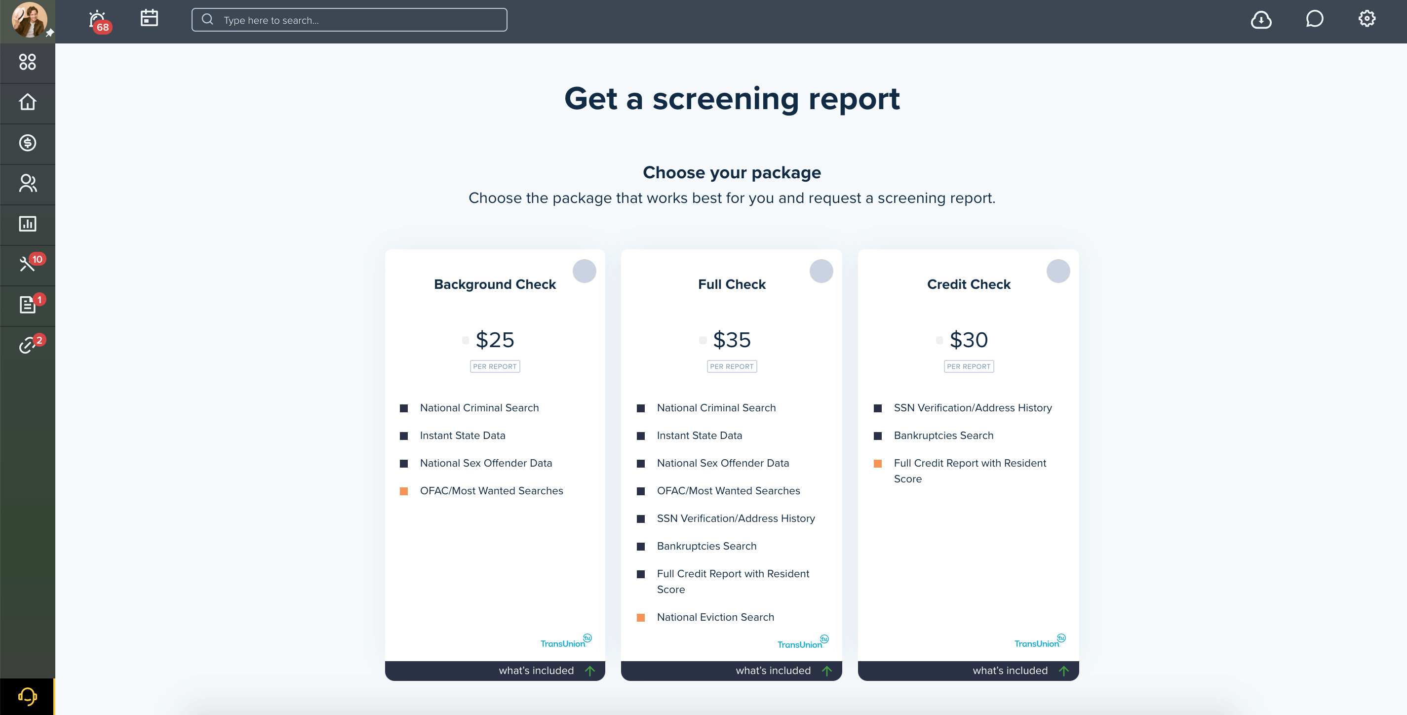The height and width of the screenshot is (715, 1407).
Task: Click SSN Verification/Address History in Full Check
Action: (x=736, y=518)
